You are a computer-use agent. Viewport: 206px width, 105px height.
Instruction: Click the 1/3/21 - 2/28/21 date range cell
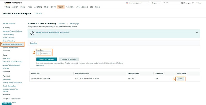point(87,78)
